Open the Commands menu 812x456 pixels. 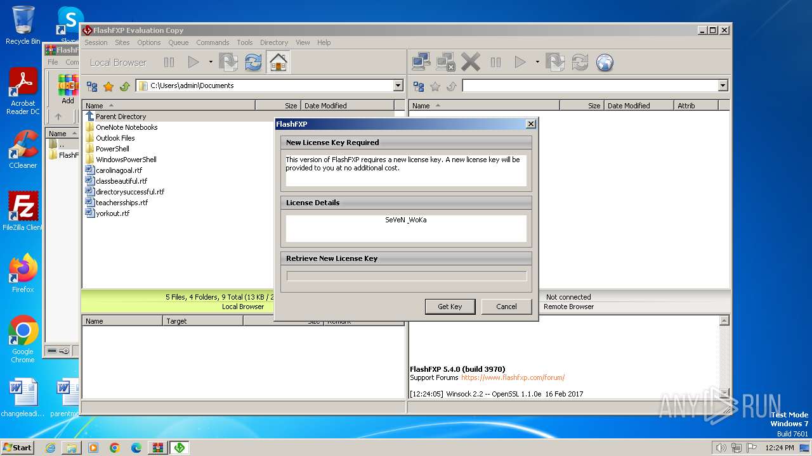213,42
